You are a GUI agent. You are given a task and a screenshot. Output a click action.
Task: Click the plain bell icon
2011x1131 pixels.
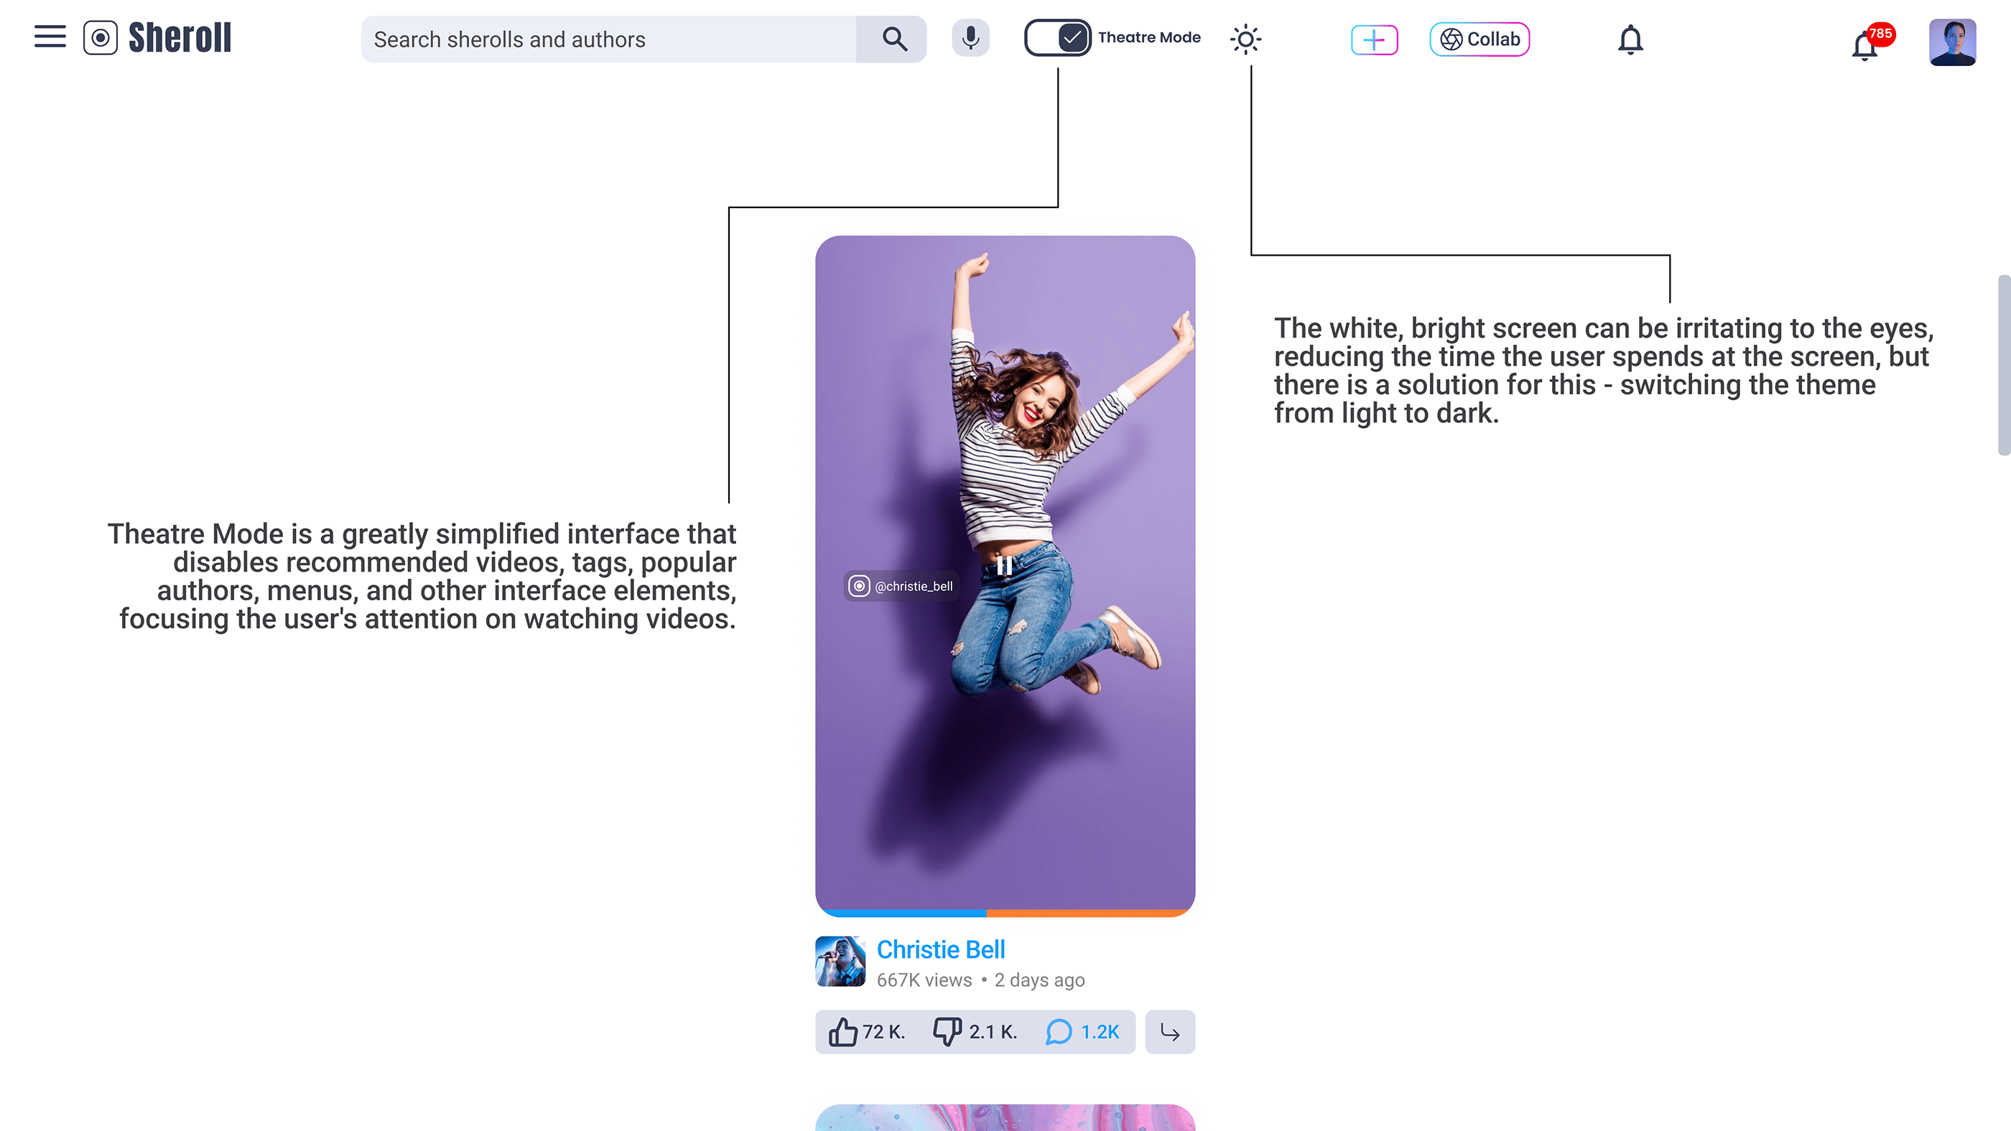[x=1630, y=39]
